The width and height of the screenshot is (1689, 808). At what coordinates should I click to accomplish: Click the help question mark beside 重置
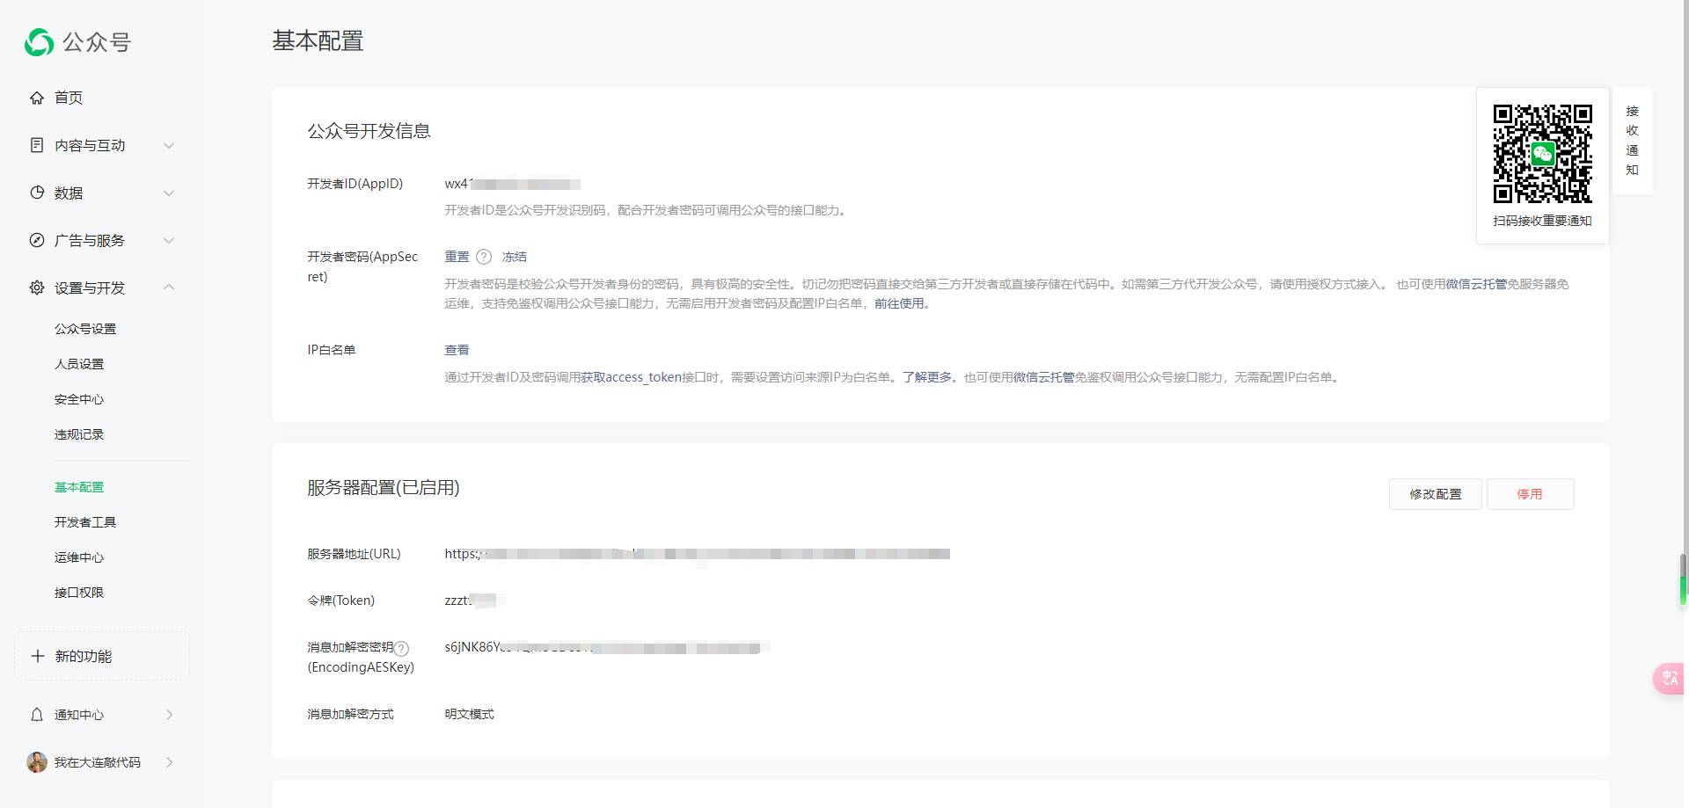click(x=484, y=257)
